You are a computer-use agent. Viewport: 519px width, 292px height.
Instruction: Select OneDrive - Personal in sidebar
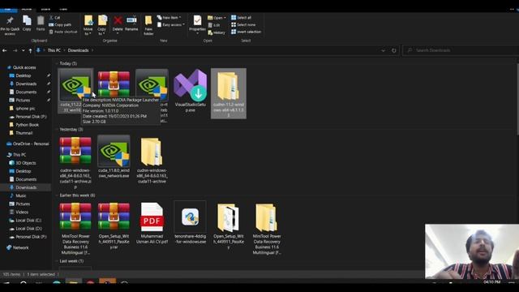[31, 144]
